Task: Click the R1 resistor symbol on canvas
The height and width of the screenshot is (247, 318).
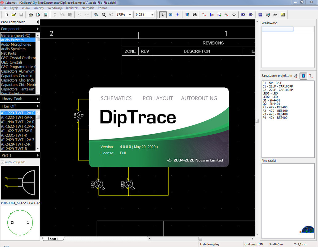Action: 79,116
